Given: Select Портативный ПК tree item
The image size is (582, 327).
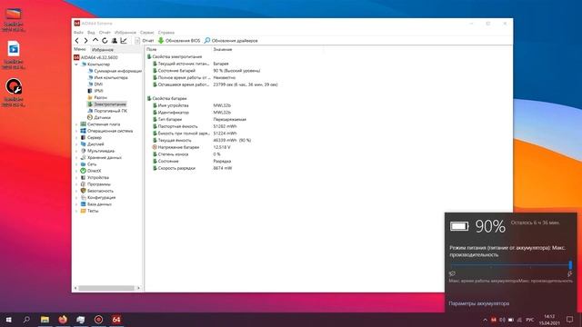Looking at the screenshot, I should point(107,111).
